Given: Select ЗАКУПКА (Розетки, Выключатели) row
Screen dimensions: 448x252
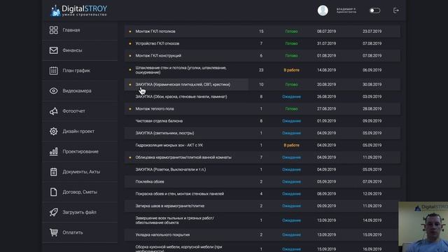Looking at the screenshot, I should [262, 169].
